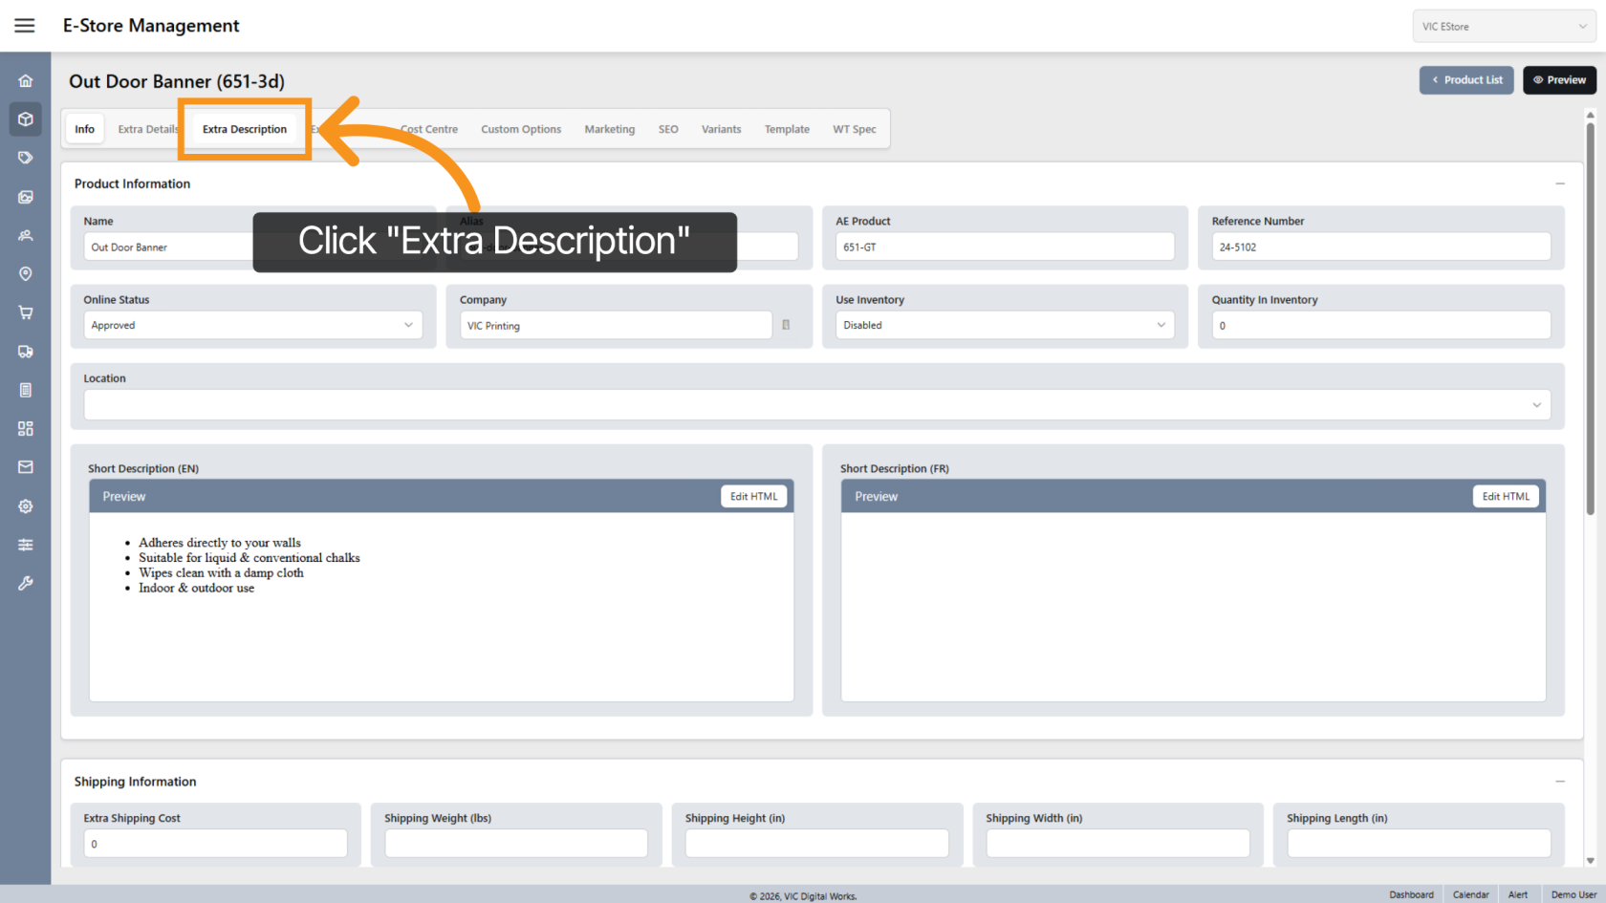Image resolution: width=1606 pixels, height=903 pixels.
Task: Open the delivery truck sidebar icon
Action: pos(26,352)
